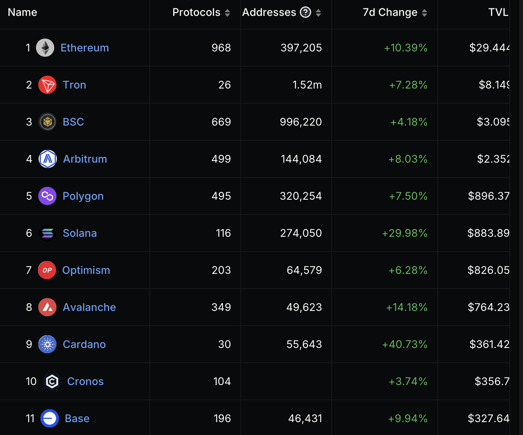Select Solana's 274,050 addresses value

(x=301, y=233)
